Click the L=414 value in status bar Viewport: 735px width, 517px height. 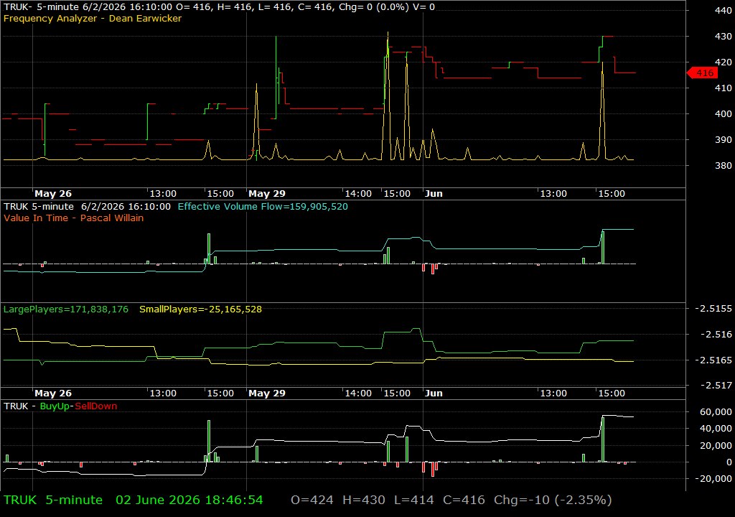414,500
